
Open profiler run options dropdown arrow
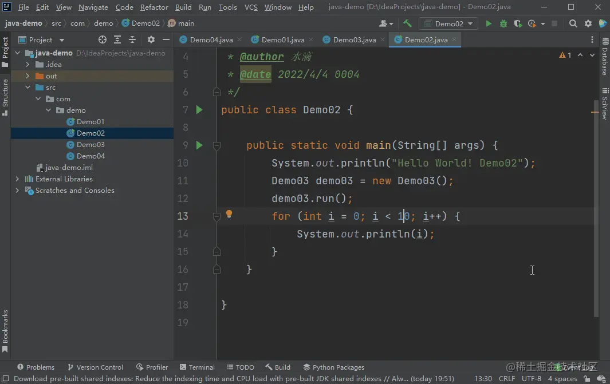543,24
